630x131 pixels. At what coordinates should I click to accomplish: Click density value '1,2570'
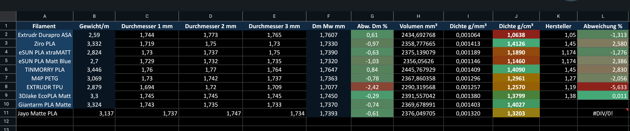(516, 87)
